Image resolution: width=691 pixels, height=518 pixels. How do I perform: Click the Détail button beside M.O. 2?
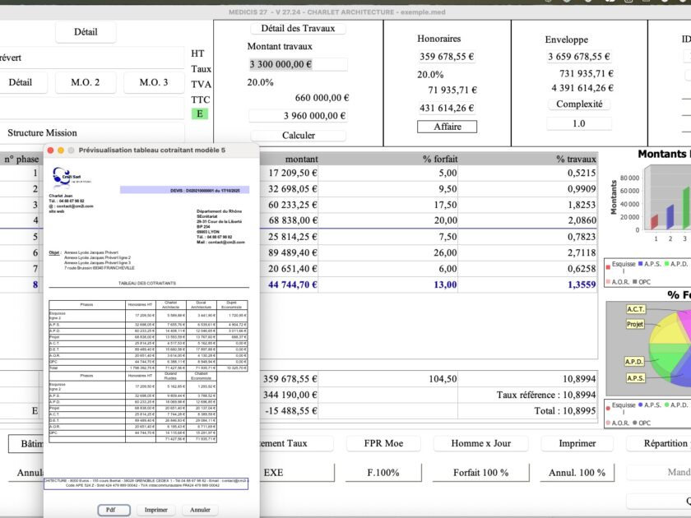(x=21, y=82)
